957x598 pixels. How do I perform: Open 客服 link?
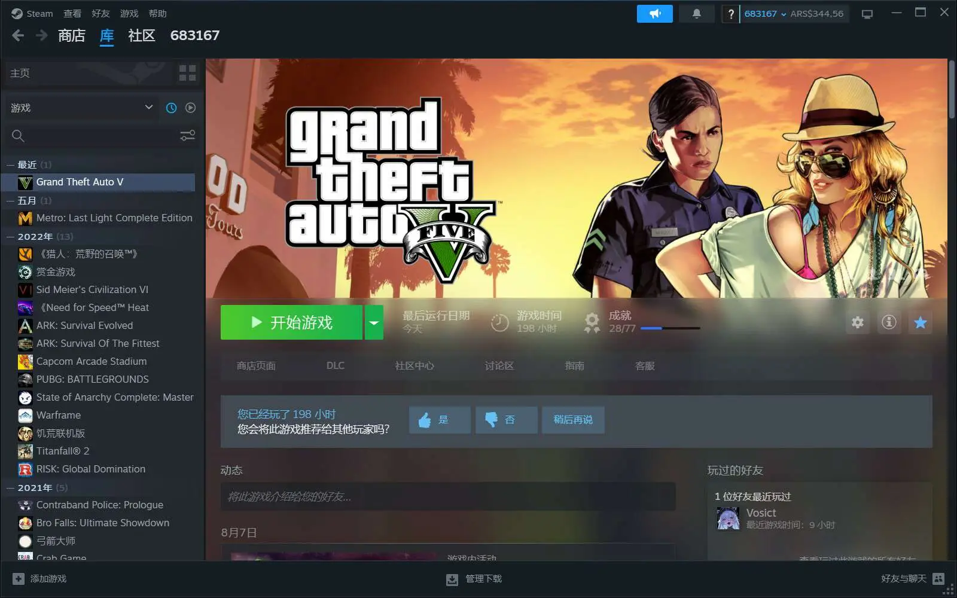(645, 365)
